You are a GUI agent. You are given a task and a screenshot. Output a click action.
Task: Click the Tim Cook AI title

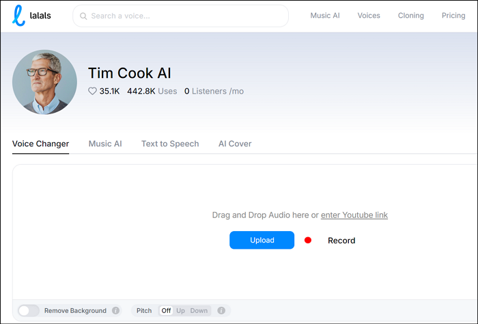click(130, 73)
